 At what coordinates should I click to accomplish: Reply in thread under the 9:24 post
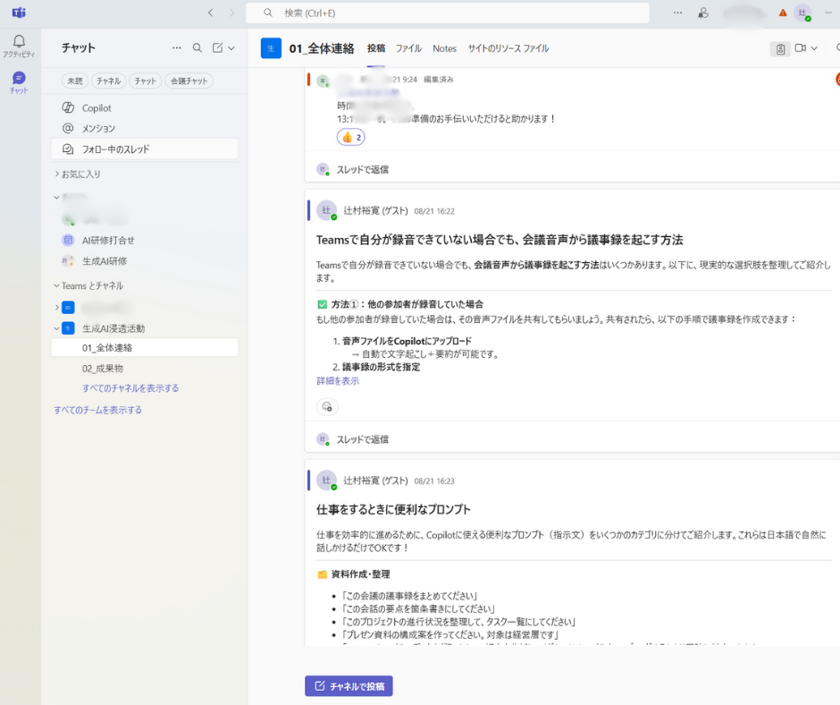click(362, 170)
